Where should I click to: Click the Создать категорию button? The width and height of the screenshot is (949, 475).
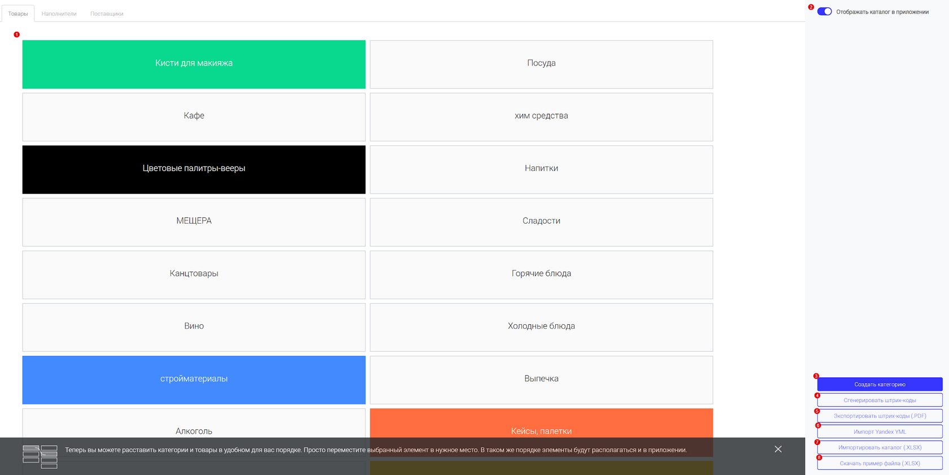pos(880,384)
